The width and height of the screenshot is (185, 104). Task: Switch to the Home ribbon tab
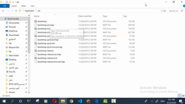click(14, 6)
